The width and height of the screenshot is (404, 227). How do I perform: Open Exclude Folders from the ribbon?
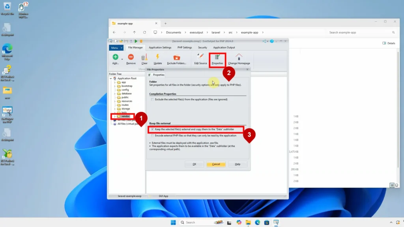[x=176, y=58]
